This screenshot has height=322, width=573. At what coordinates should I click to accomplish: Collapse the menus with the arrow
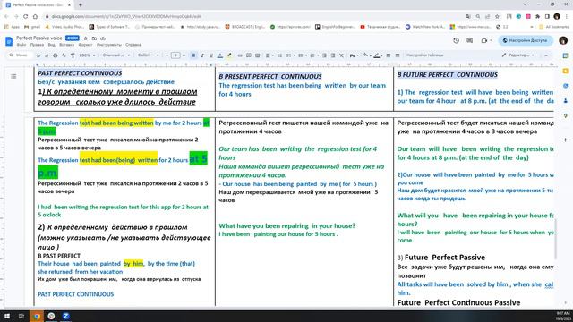pyautogui.click(x=546, y=55)
